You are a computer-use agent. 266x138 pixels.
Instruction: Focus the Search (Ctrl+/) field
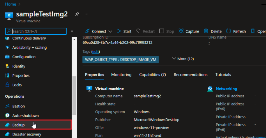click(x=36, y=31)
